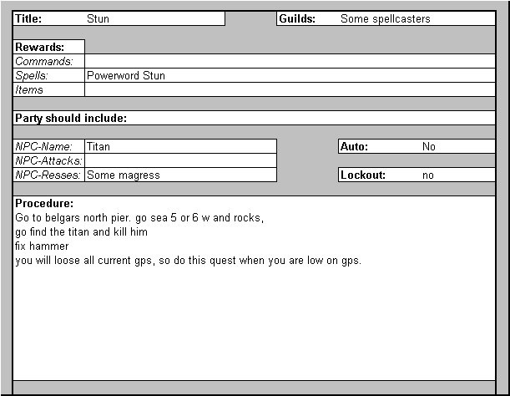Viewport: 510px width, 396px height.
Task: Click the NPC-Name value Titan
Action: [x=180, y=146]
